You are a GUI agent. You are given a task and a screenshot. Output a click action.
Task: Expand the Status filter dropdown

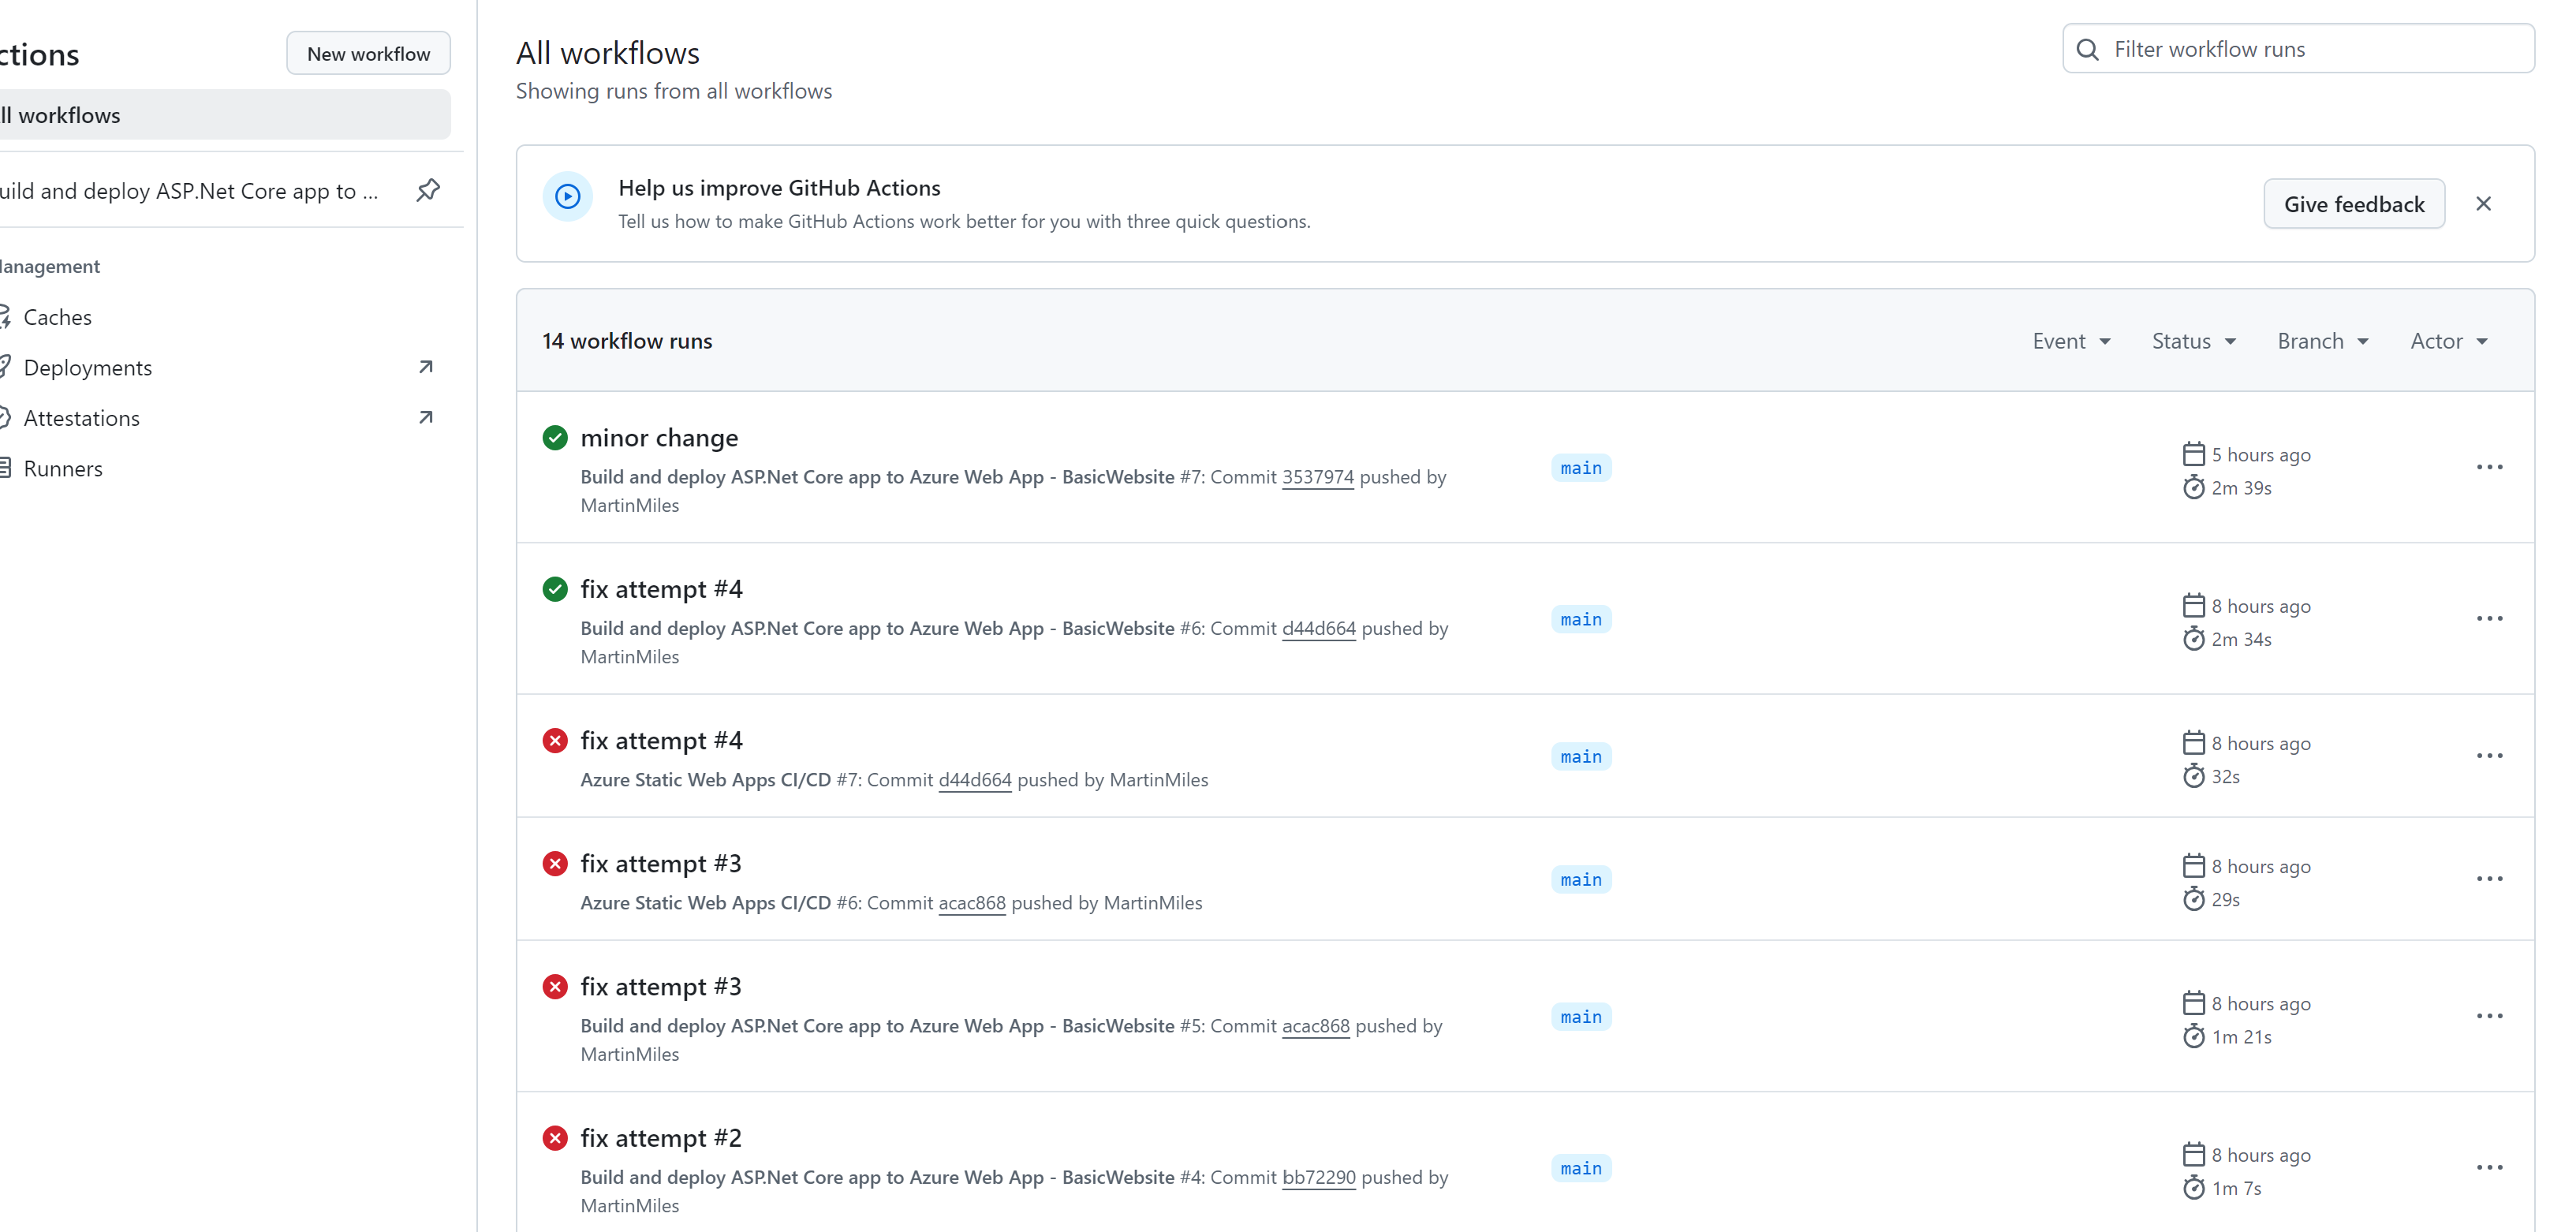(x=2193, y=340)
